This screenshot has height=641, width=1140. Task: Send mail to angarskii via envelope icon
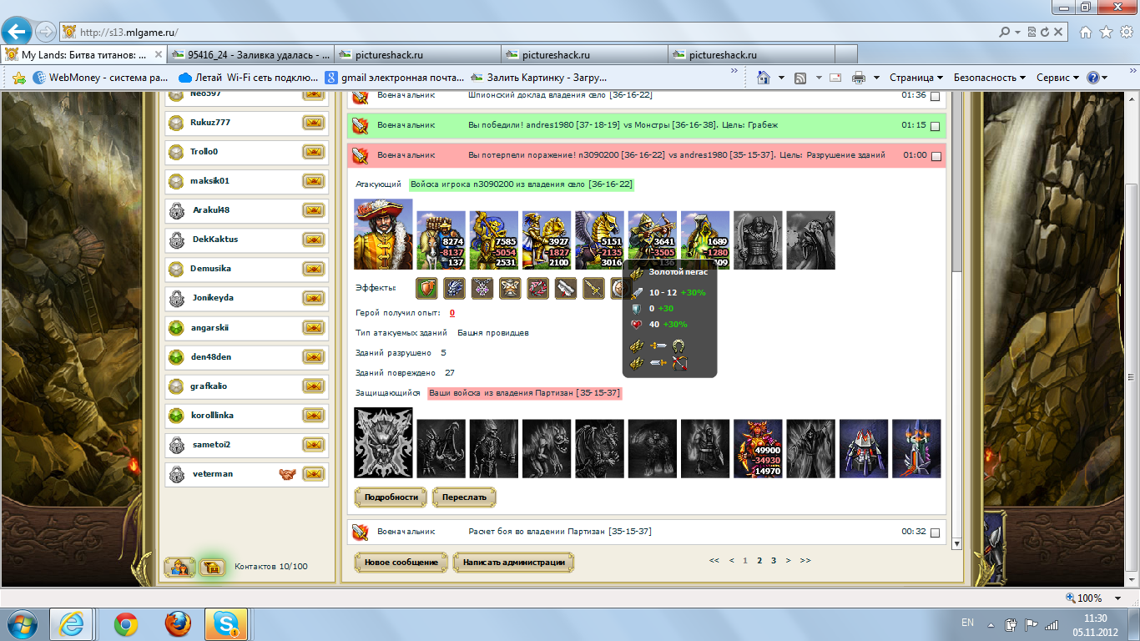(x=313, y=328)
